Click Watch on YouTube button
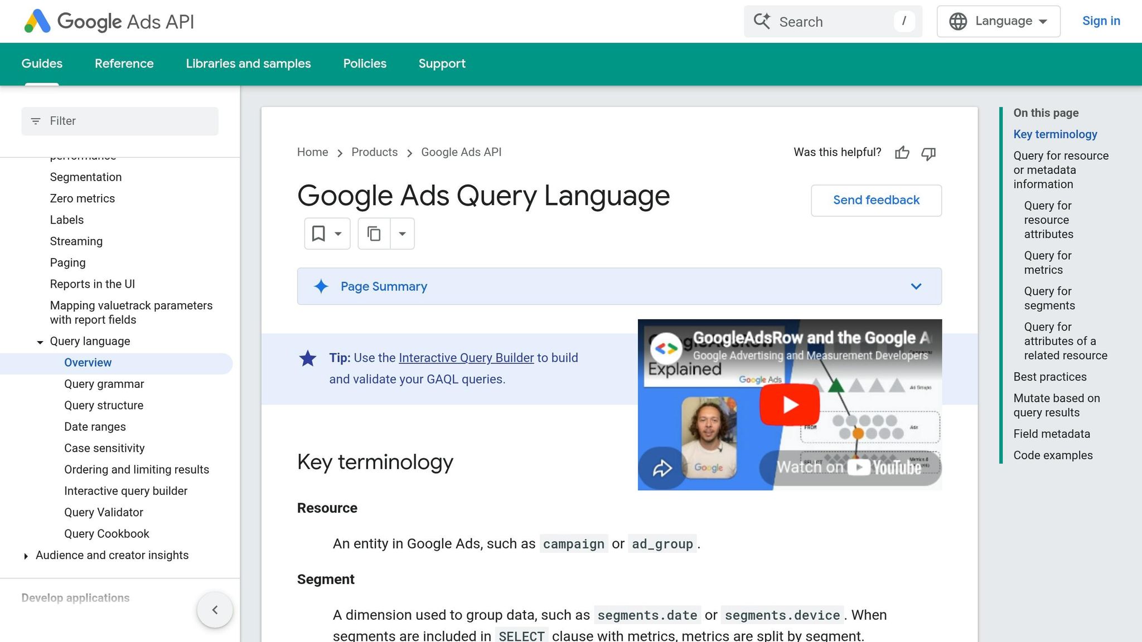 tap(849, 467)
